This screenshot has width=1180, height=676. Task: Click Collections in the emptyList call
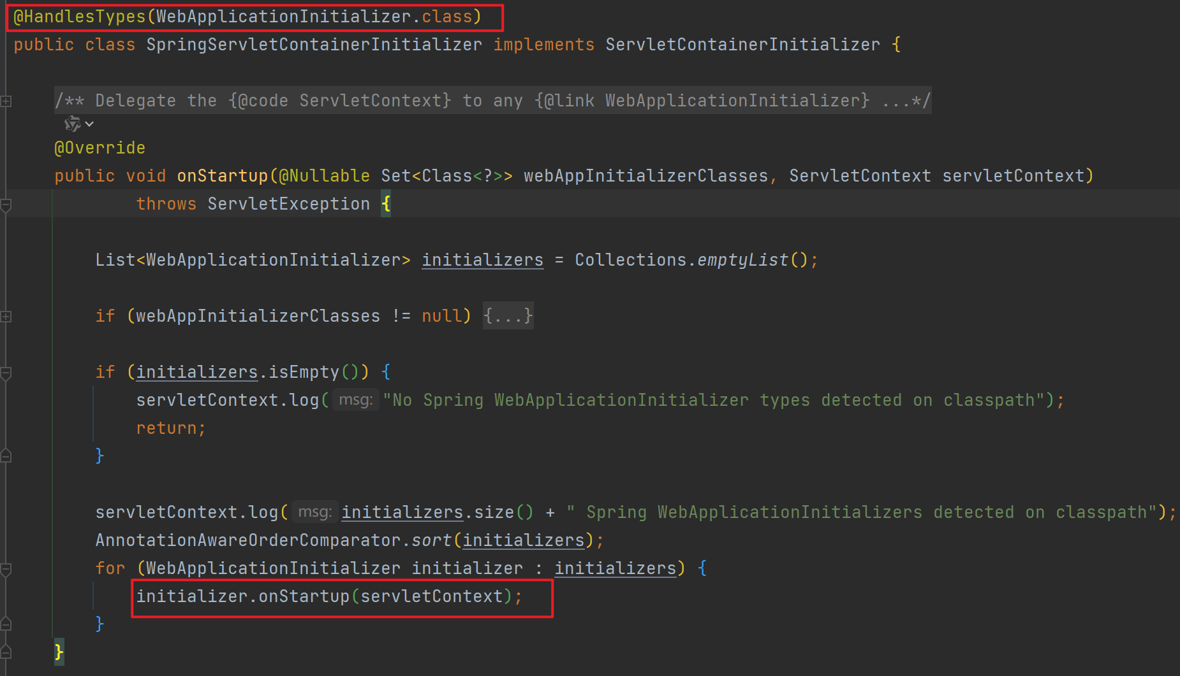(631, 260)
